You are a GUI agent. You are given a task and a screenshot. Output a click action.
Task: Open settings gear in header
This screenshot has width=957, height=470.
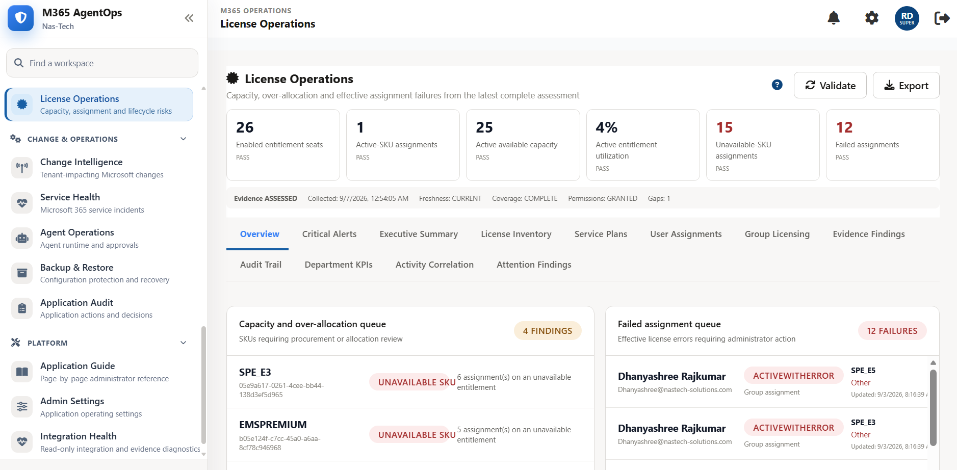coord(872,18)
